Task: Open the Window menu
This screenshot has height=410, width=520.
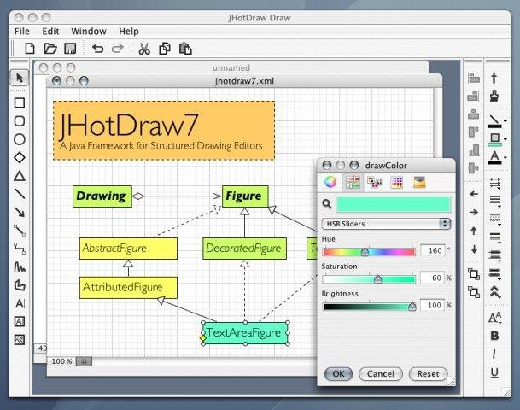Action: [x=89, y=32]
